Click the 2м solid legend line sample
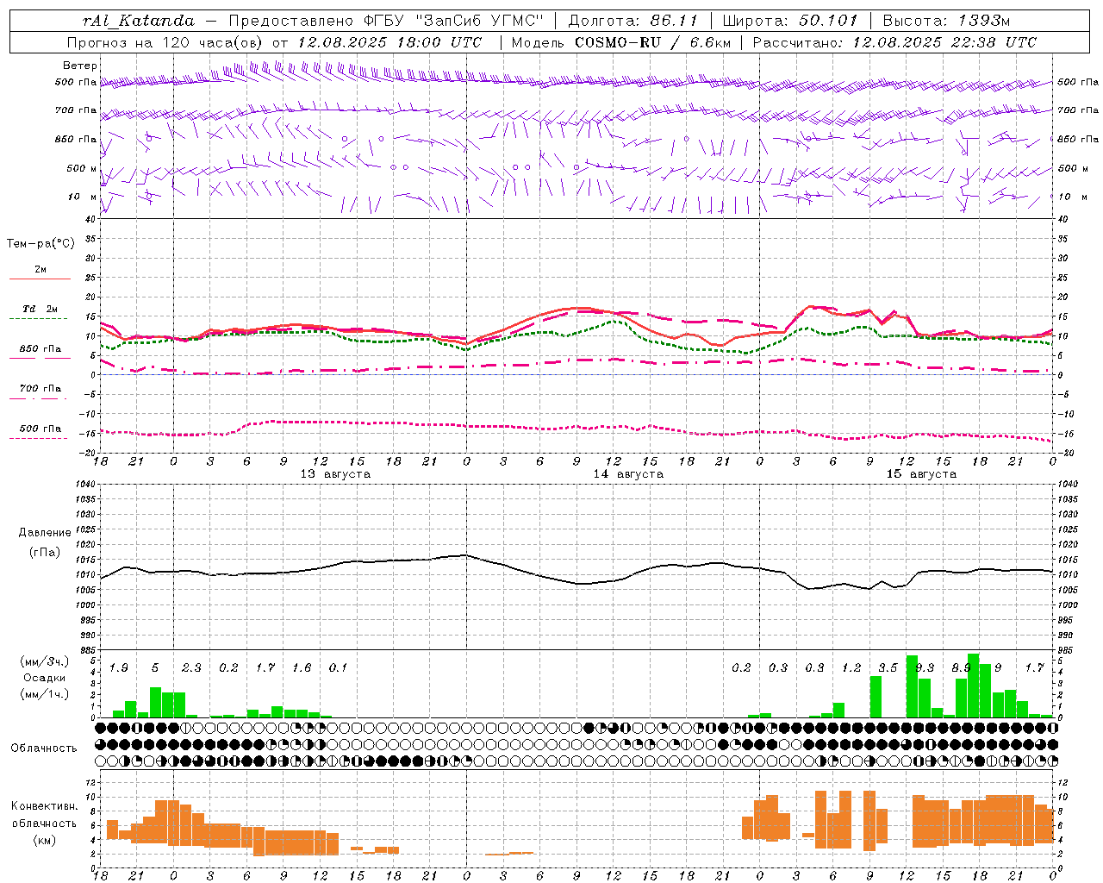This screenshot has width=1103, height=883. pyautogui.click(x=40, y=279)
